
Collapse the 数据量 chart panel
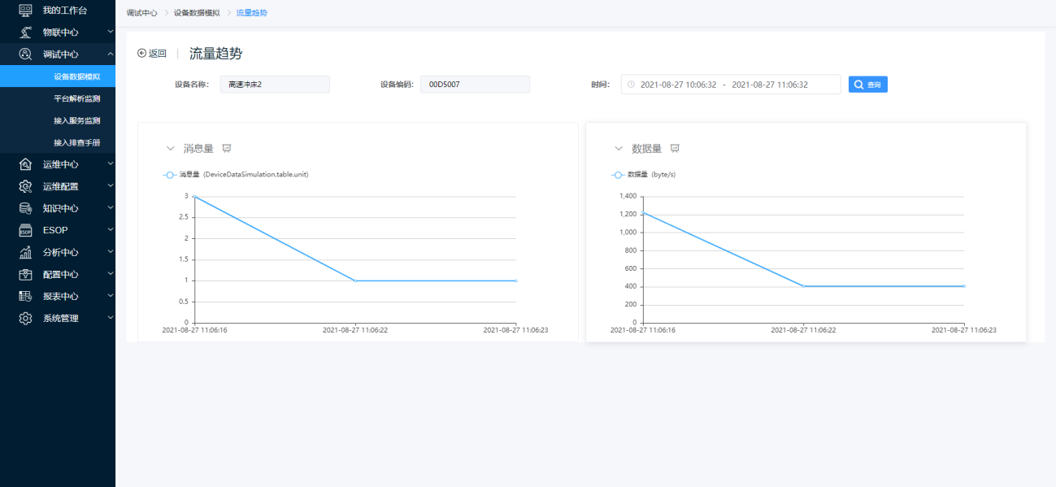(619, 149)
